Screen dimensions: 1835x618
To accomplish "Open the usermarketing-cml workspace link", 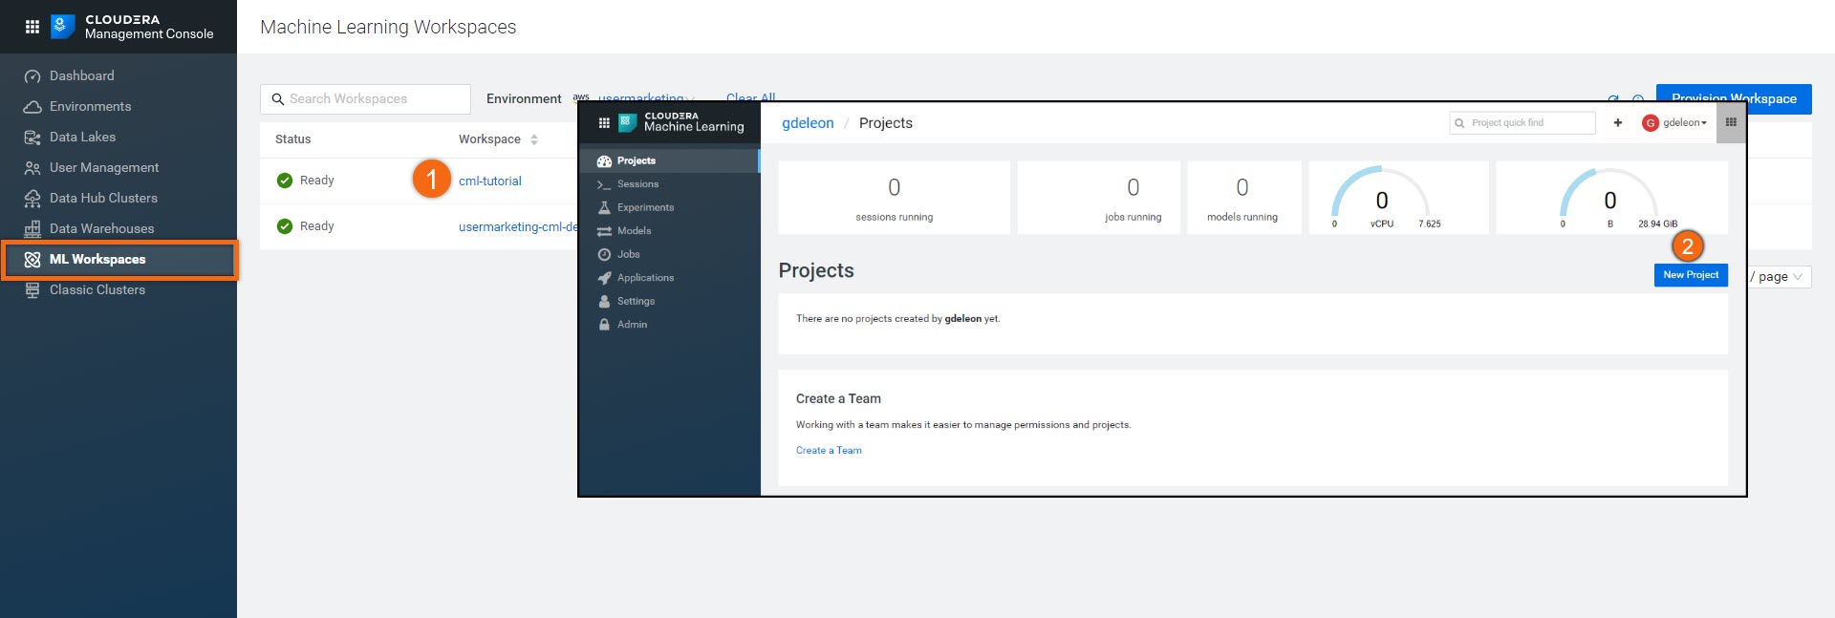I will pyautogui.click(x=518, y=226).
